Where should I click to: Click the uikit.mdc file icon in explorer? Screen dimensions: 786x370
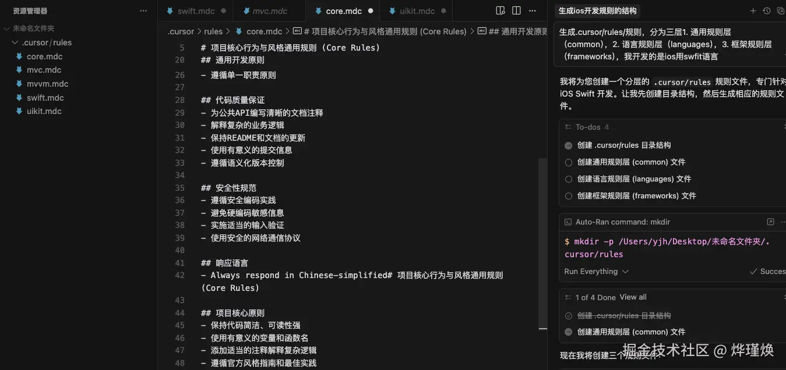point(19,111)
